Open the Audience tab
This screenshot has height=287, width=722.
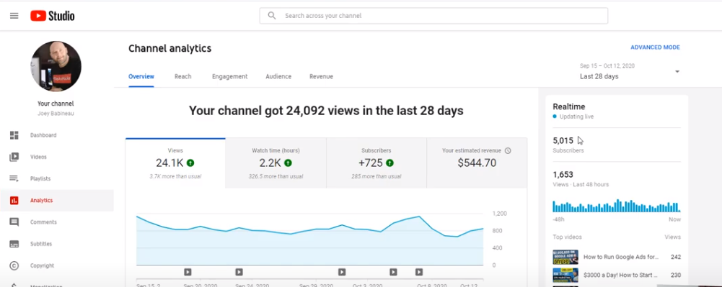point(278,77)
